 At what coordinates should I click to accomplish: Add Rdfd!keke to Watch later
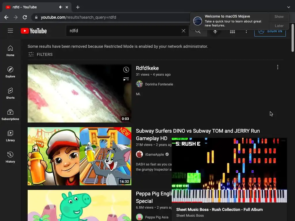[126, 70]
